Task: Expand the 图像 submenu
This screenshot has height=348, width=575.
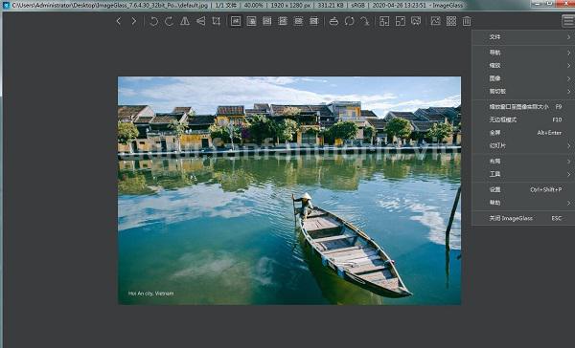Action: (x=523, y=78)
